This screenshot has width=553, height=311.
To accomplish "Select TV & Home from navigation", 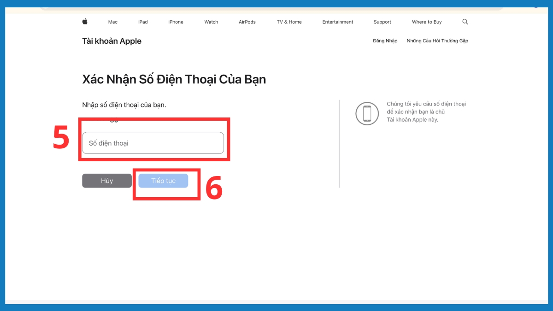I will coord(288,22).
